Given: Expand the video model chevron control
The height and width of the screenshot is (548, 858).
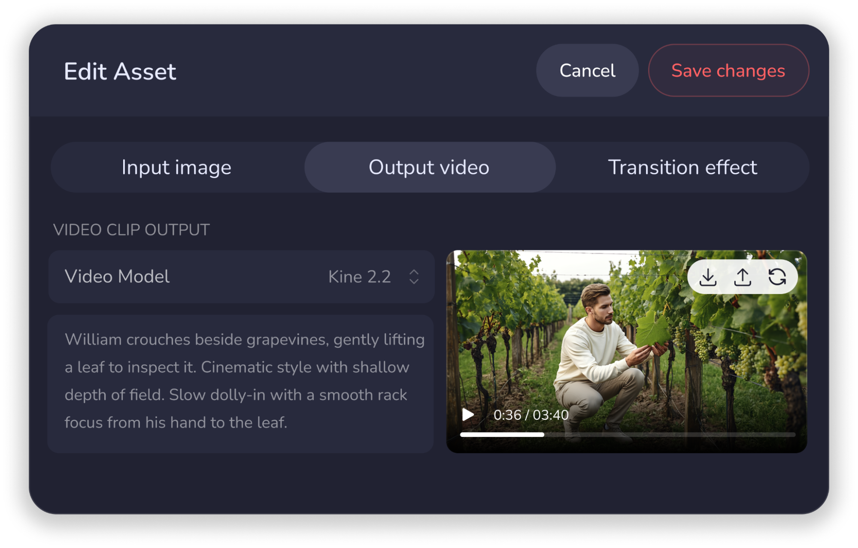Looking at the screenshot, I should (x=413, y=276).
